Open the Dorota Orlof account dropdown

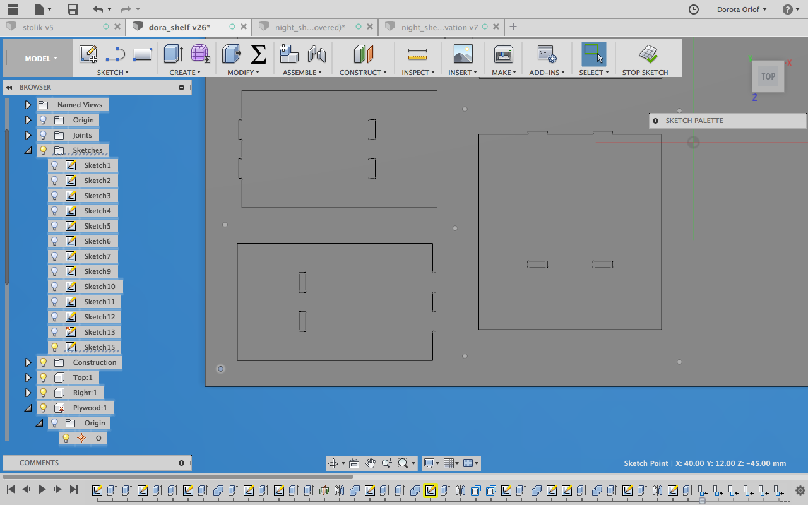742,9
